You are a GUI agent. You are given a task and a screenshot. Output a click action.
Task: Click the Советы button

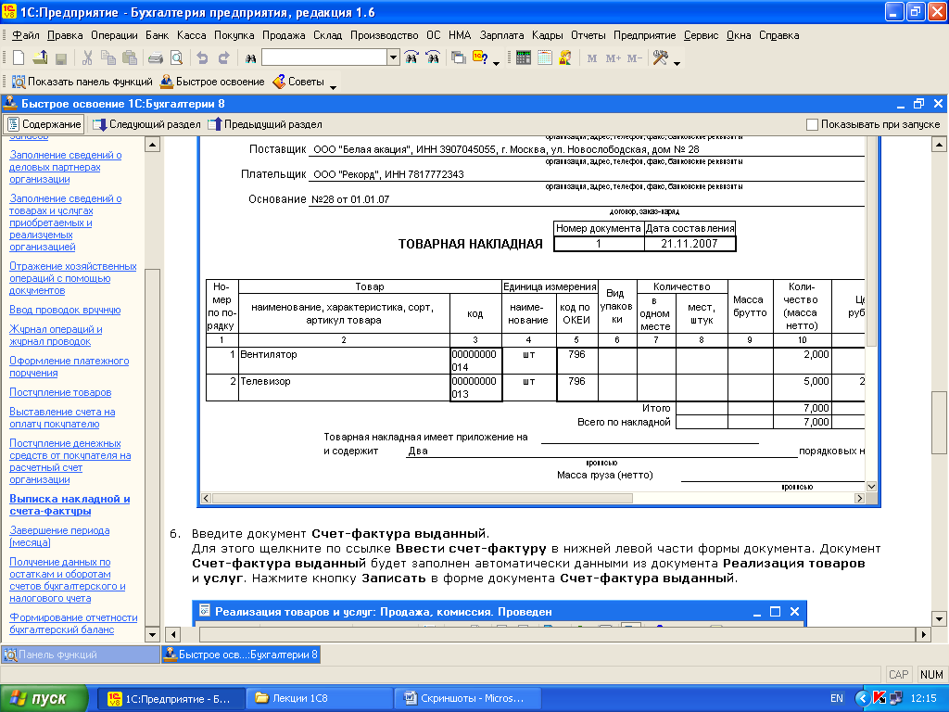[298, 82]
